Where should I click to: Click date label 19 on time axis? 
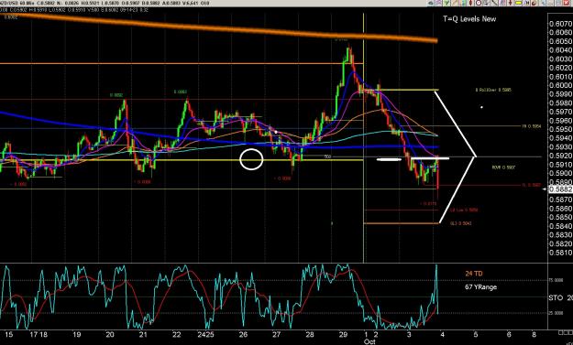76,334
